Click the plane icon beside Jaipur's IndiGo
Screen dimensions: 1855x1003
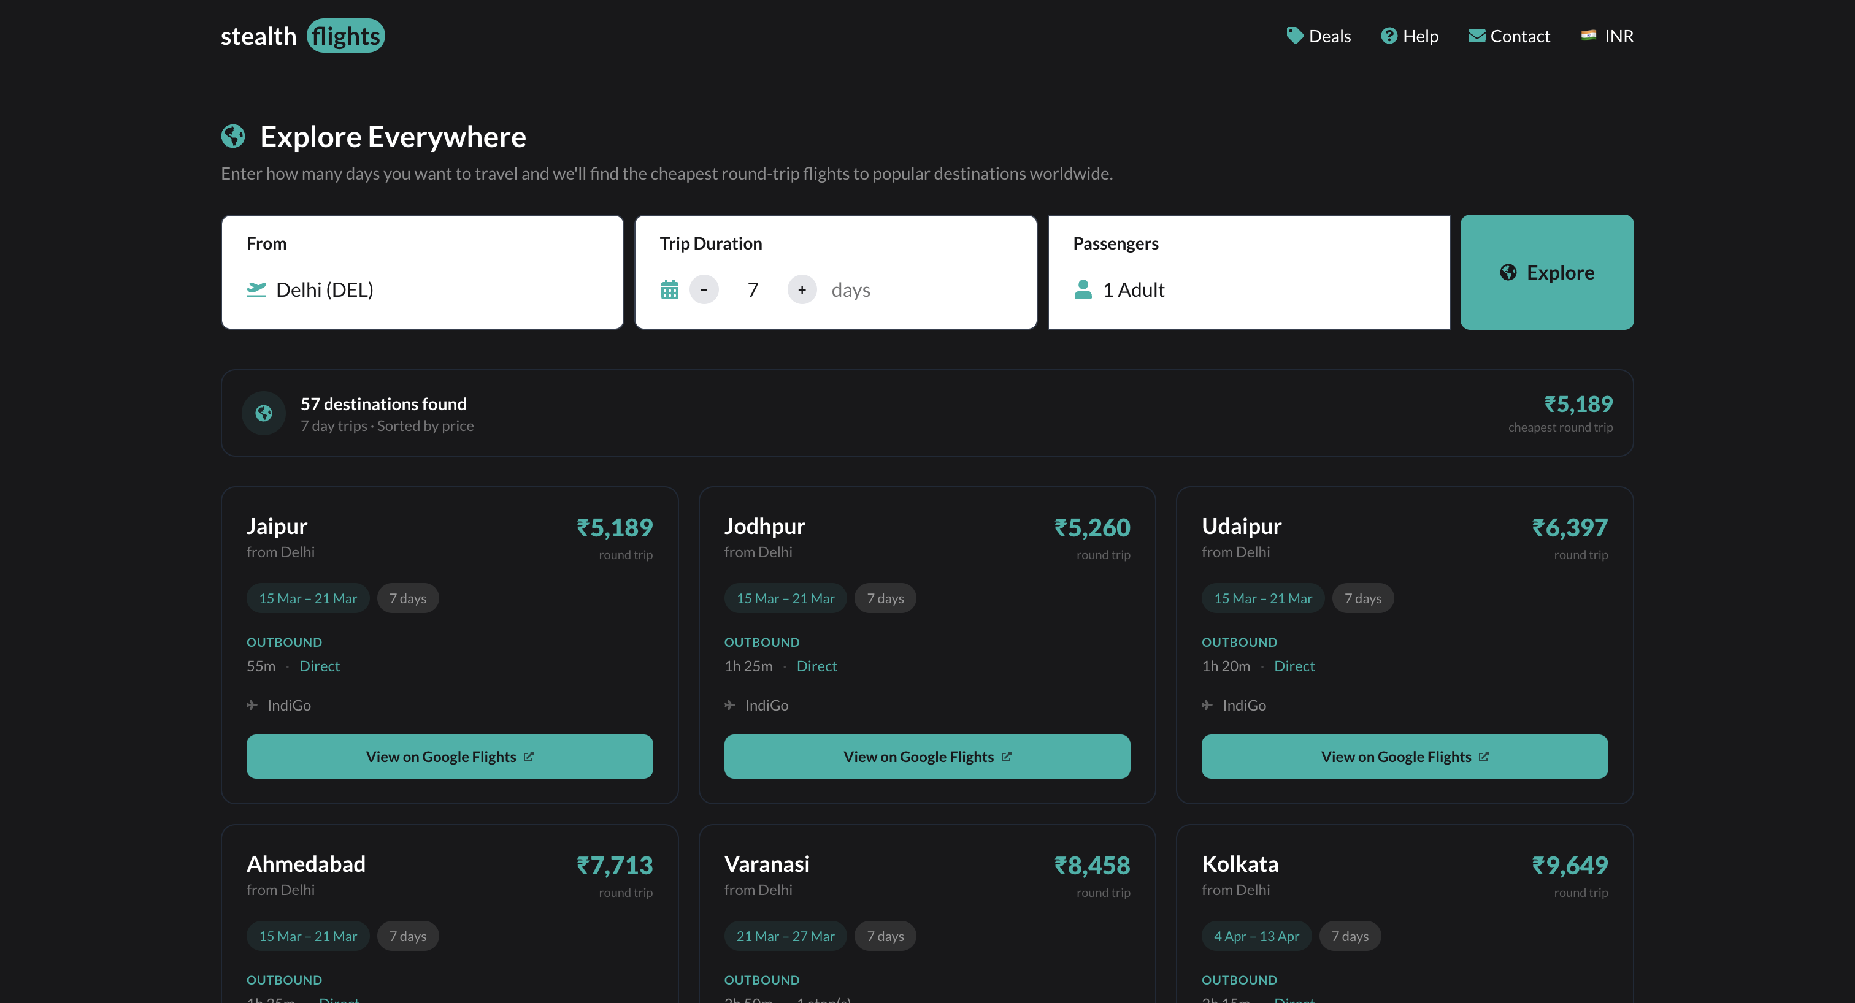(x=252, y=705)
